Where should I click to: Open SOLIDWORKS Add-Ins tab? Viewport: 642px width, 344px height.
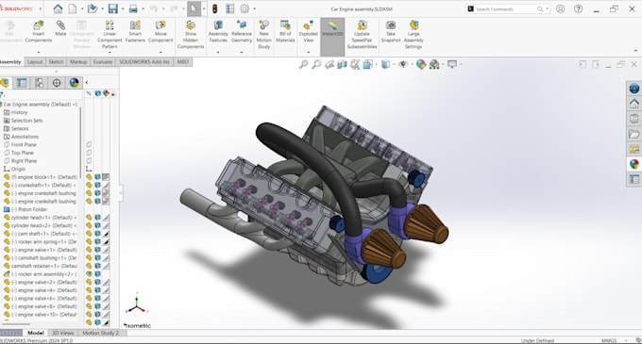click(144, 61)
